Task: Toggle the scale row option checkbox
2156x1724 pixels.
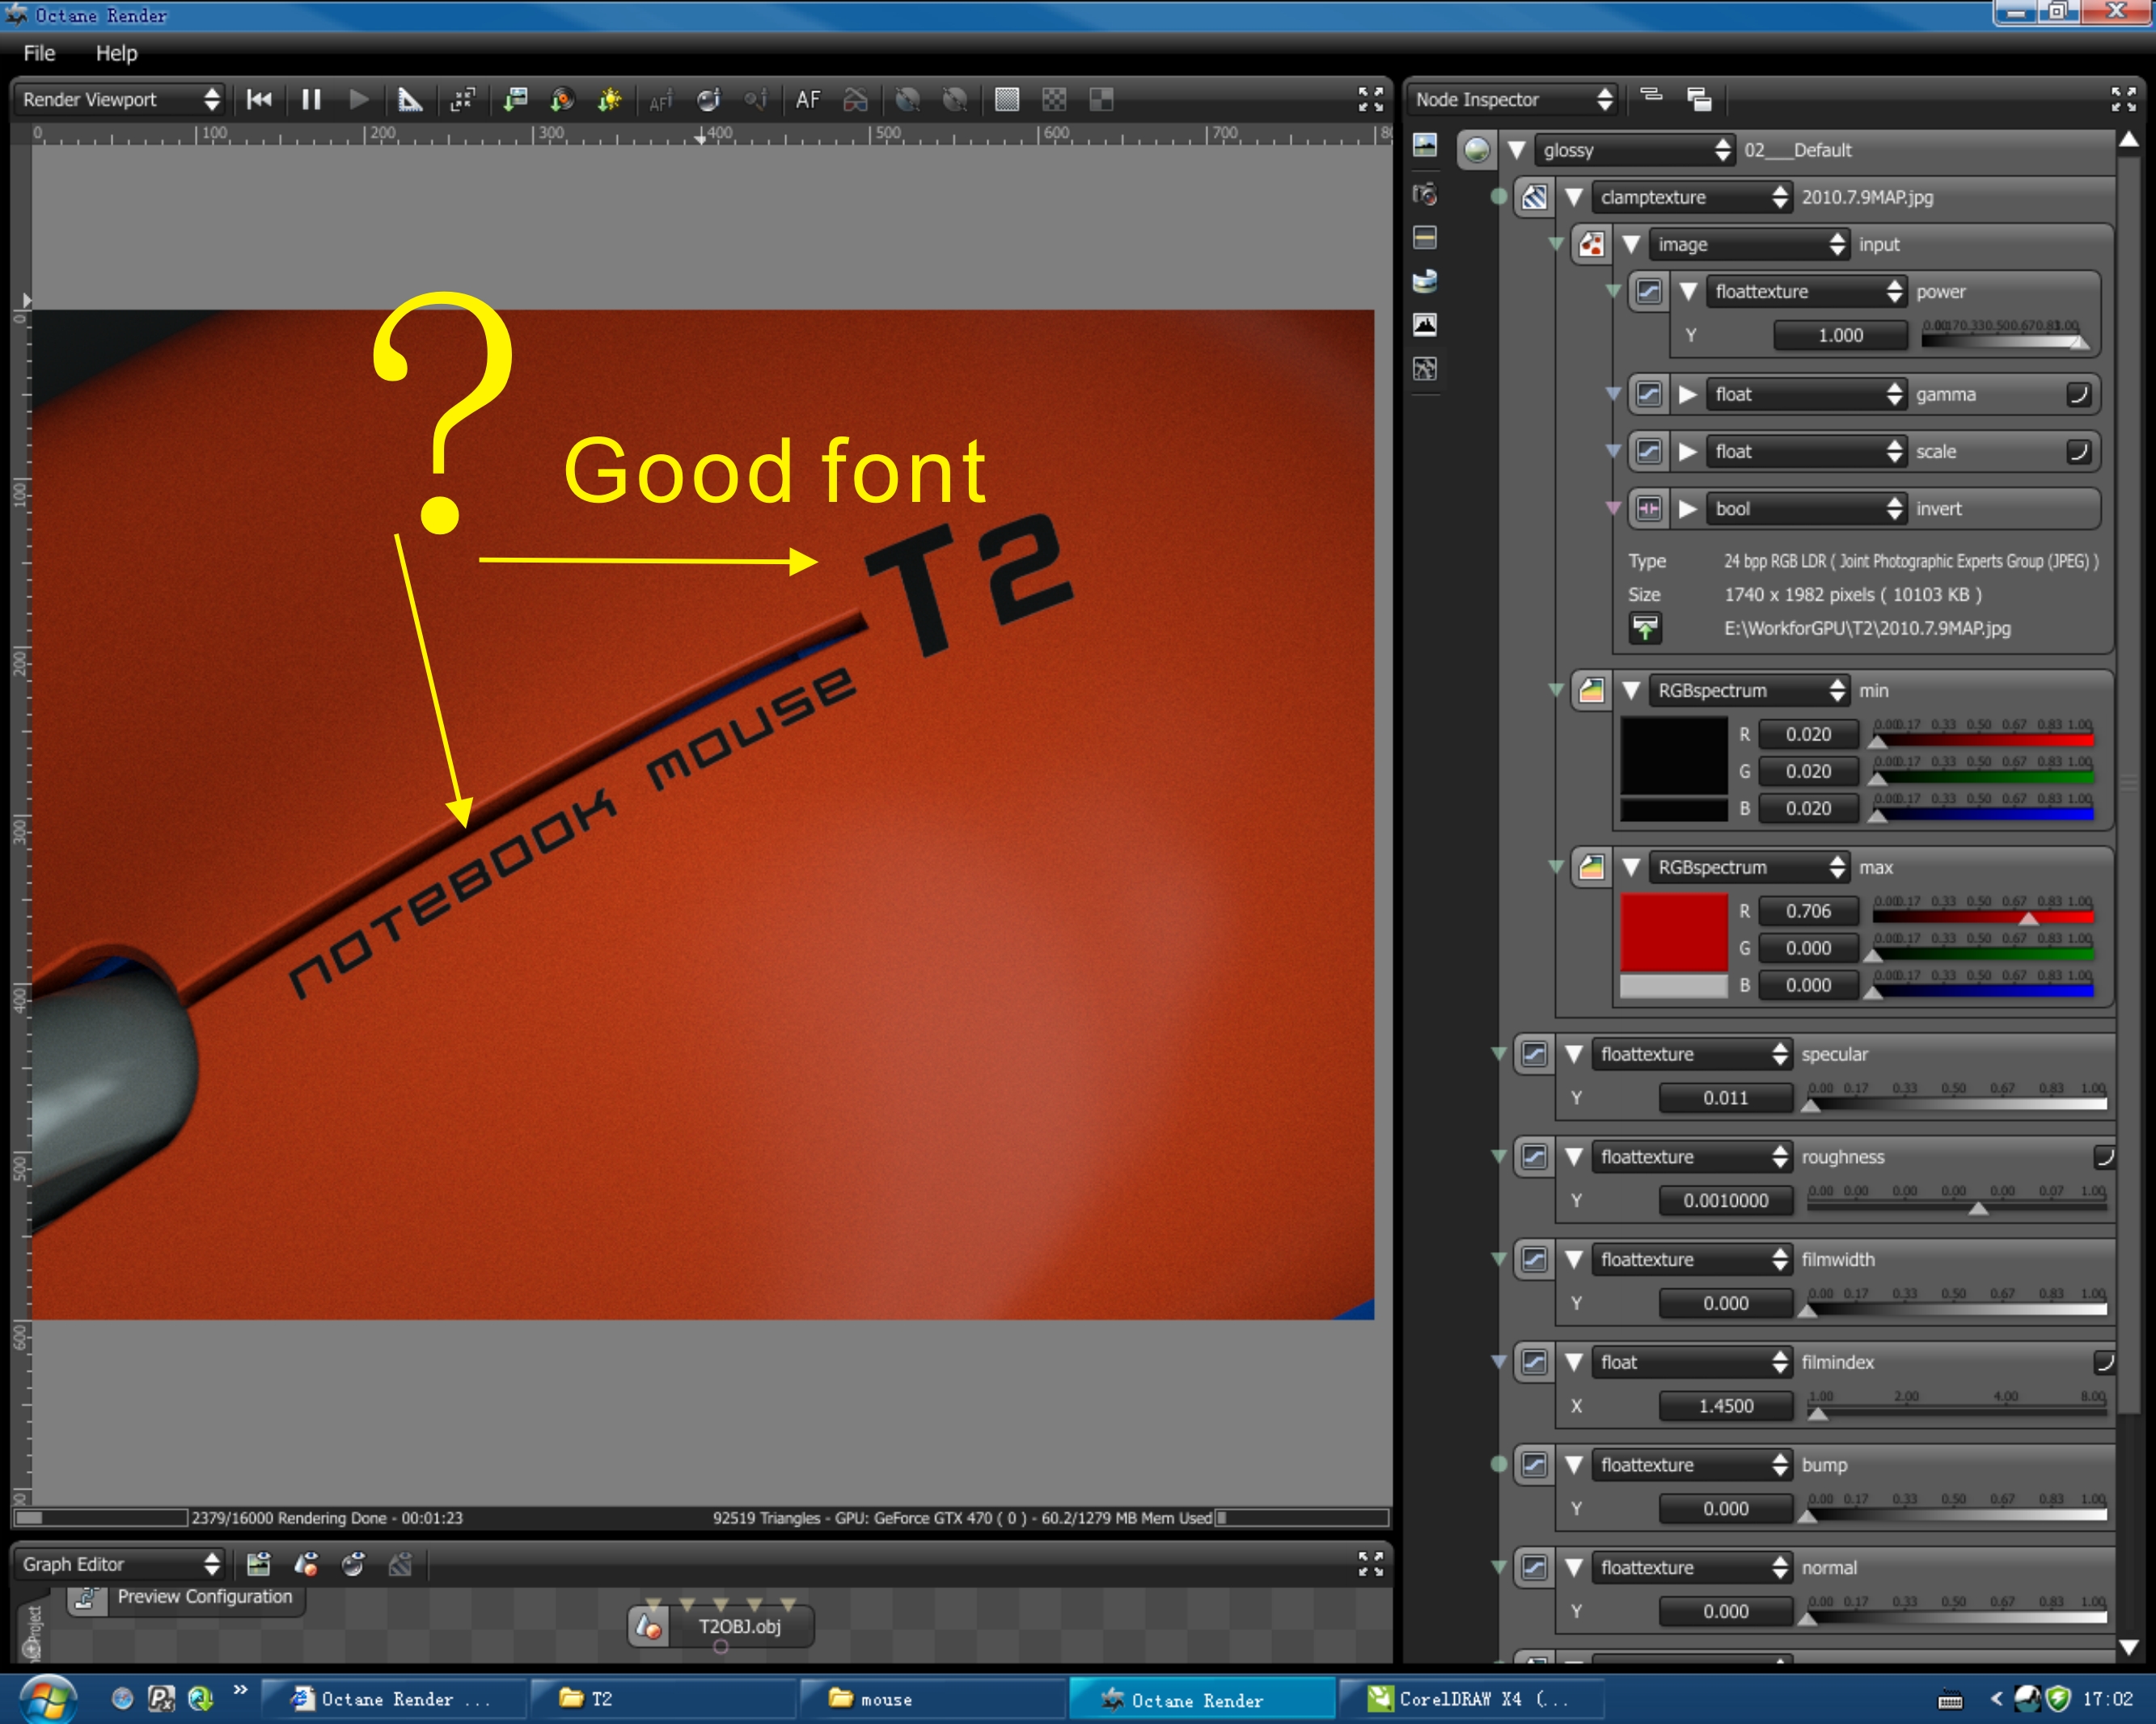Action: coord(2078,452)
